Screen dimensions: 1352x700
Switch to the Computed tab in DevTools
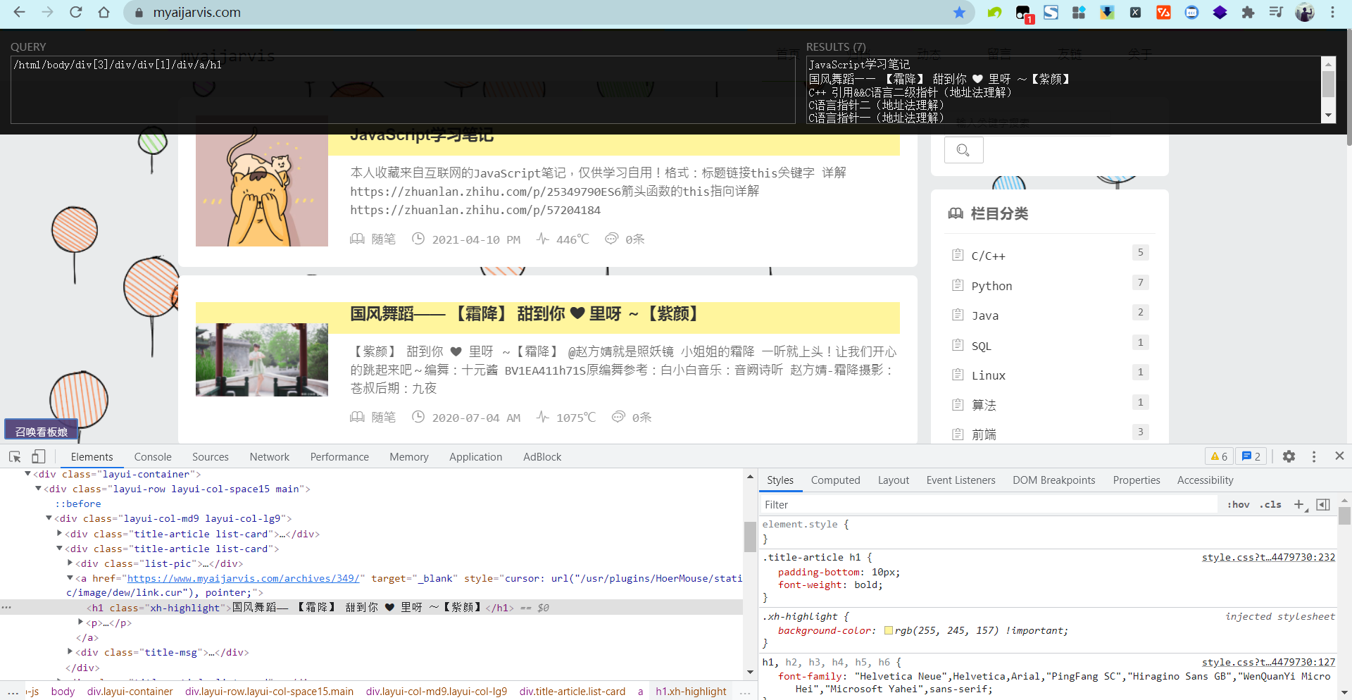pos(835,480)
